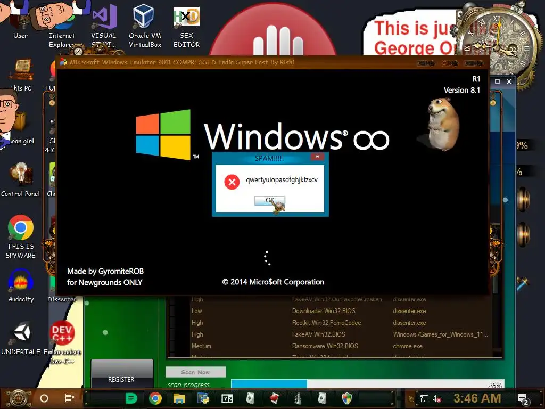Click the muted volume icon in the tray
This screenshot has width=545, height=409.
click(x=437, y=399)
